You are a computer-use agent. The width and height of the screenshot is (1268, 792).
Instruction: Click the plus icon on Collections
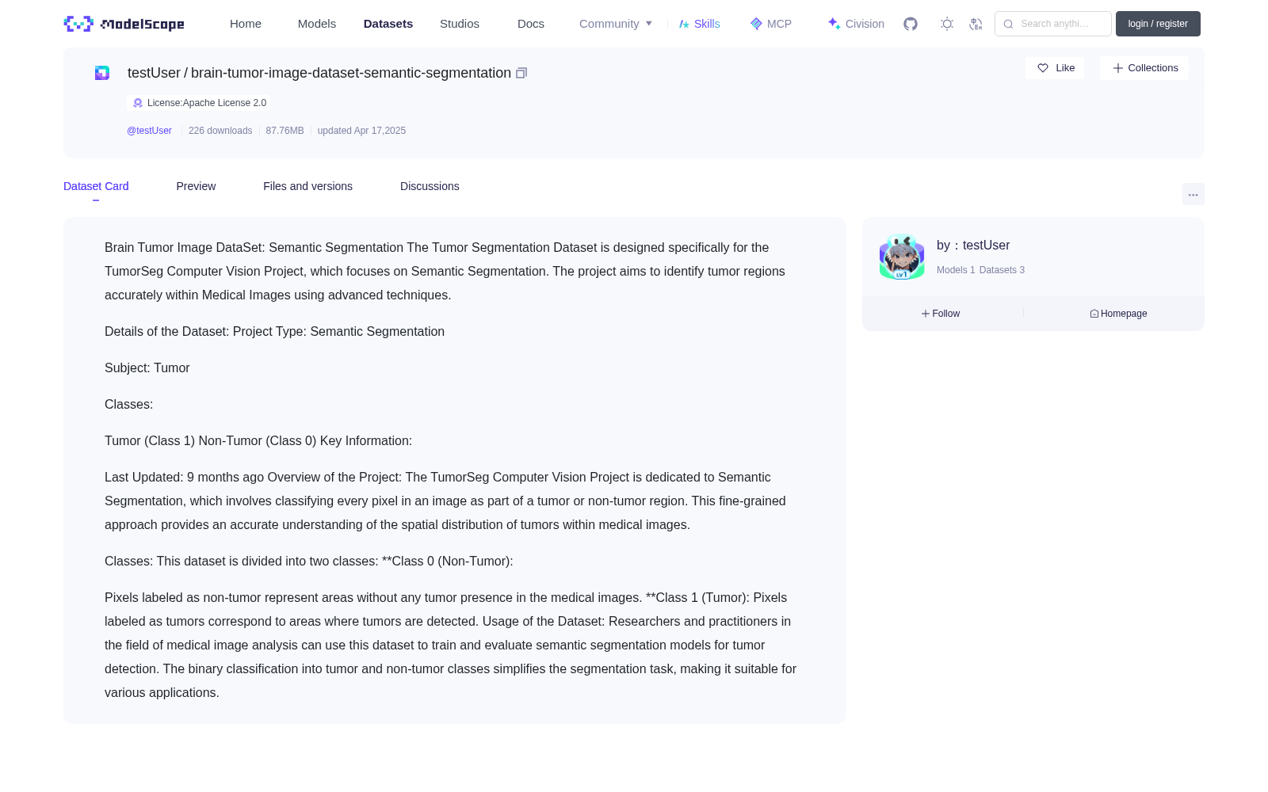point(1118,68)
